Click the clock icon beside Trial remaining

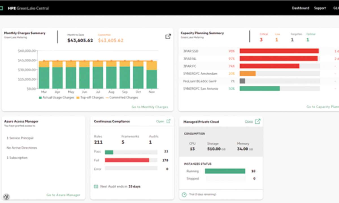tap(184, 194)
